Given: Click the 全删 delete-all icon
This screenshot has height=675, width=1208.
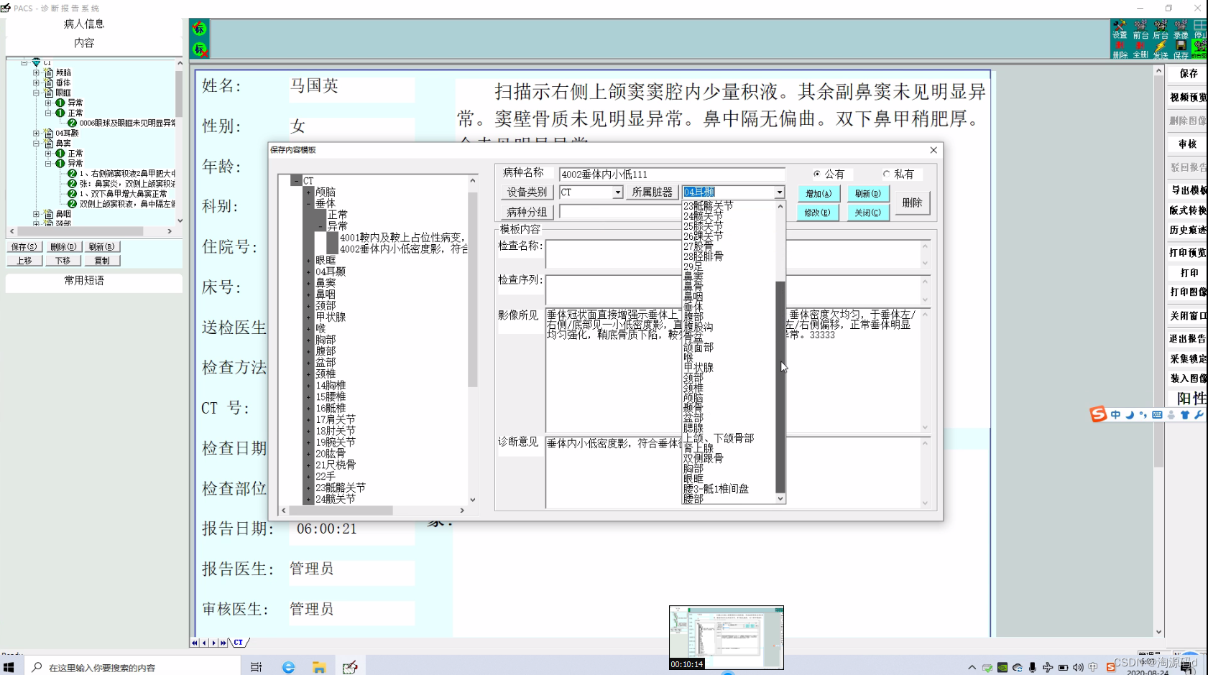Looking at the screenshot, I should click(x=1140, y=50).
